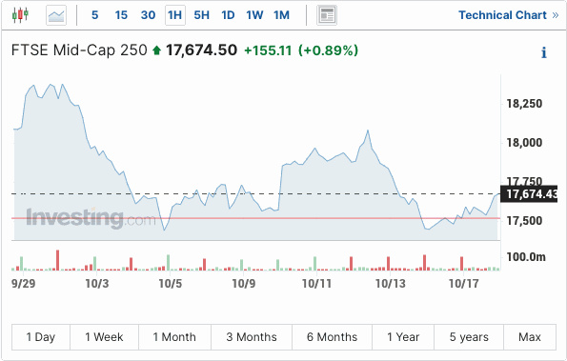
Task: Open the Technical Chart link
Action: (509, 15)
